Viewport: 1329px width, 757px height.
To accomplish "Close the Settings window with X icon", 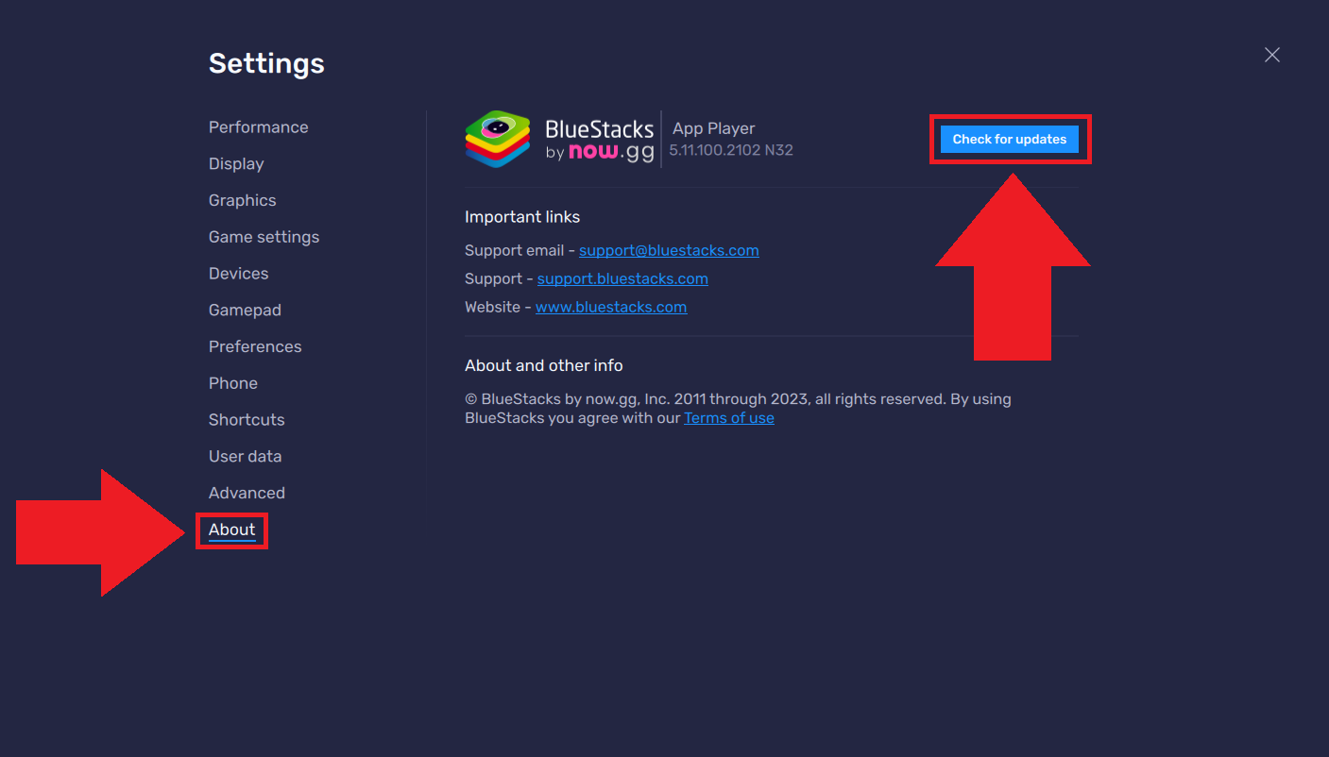I will point(1272,55).
